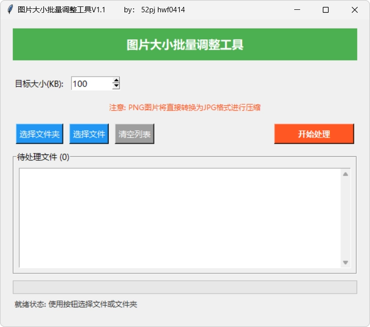
Task: Focus the target size field showing 100
Action: coord(92,84)
